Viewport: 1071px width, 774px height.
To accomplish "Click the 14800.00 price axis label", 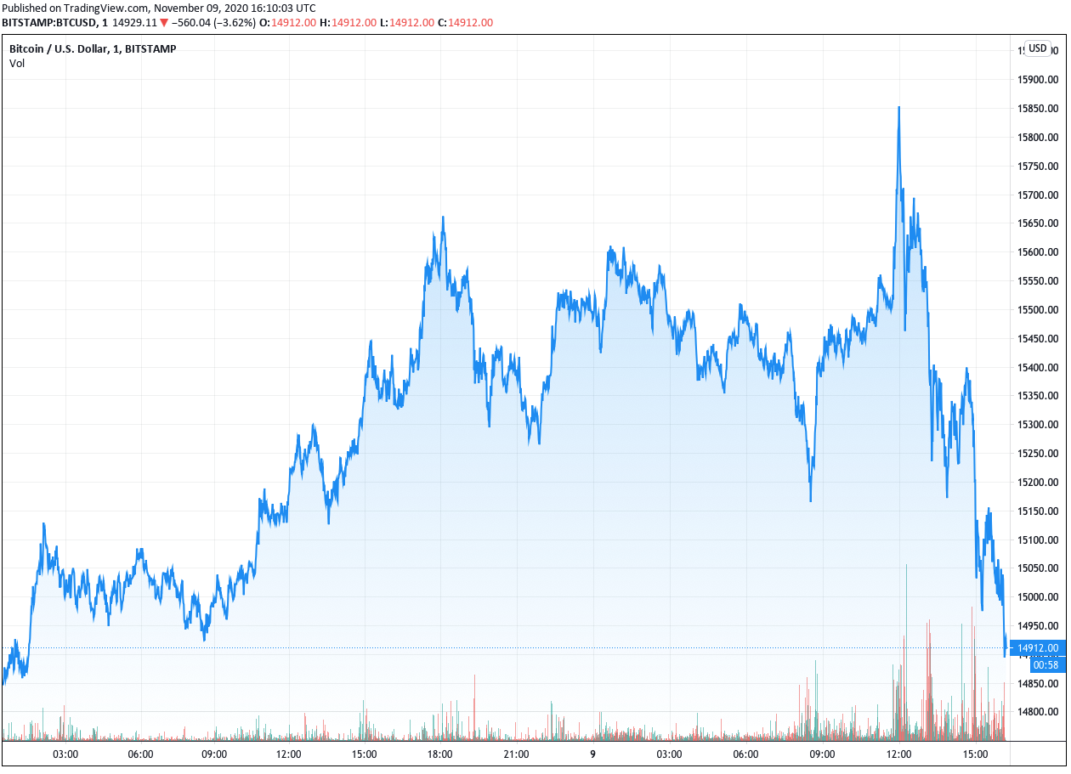I will pyautogui.click(x=1038, y=713).
